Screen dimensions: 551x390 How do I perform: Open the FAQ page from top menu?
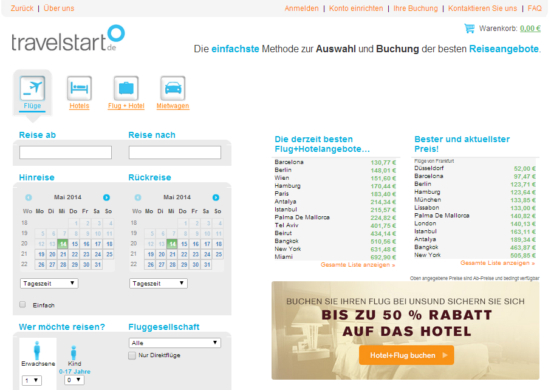tap(535, 9)
